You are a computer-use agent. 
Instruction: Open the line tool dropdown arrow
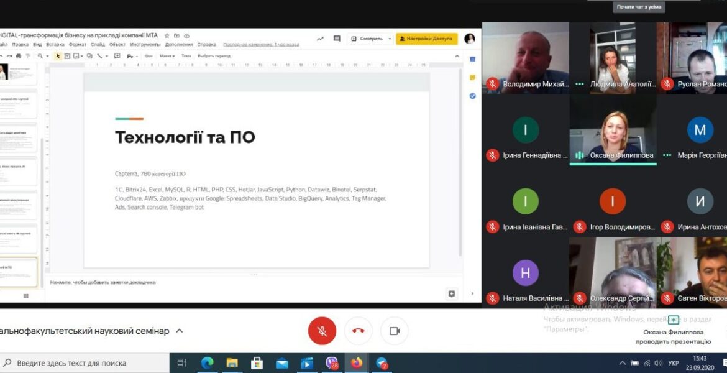point(107,56)
